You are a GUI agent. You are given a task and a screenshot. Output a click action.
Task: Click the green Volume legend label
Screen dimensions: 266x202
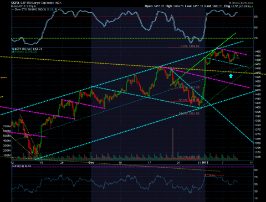coord(24,51)
